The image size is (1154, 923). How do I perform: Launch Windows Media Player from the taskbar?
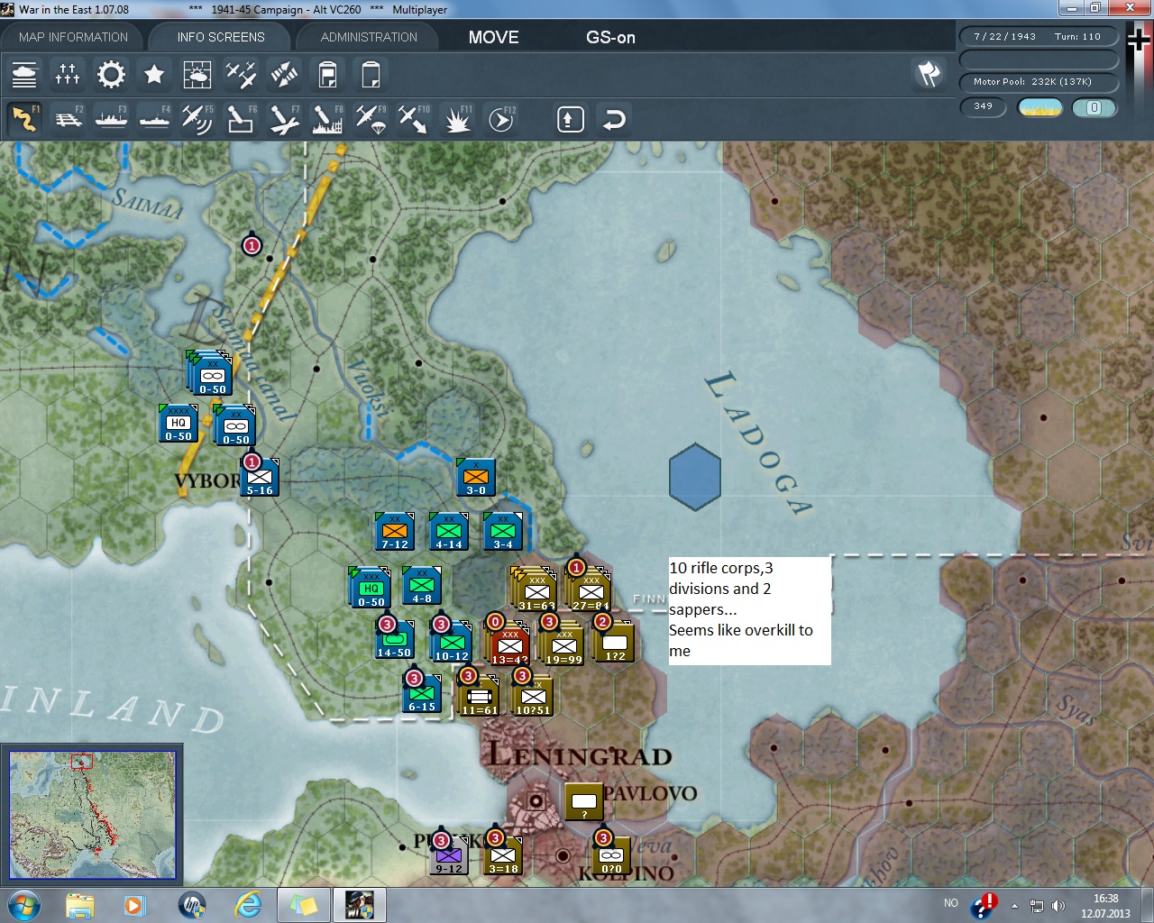[x=134, y=905]
